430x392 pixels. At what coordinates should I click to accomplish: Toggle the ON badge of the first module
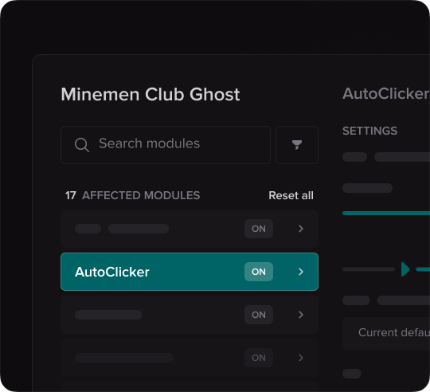click(259, 229)
